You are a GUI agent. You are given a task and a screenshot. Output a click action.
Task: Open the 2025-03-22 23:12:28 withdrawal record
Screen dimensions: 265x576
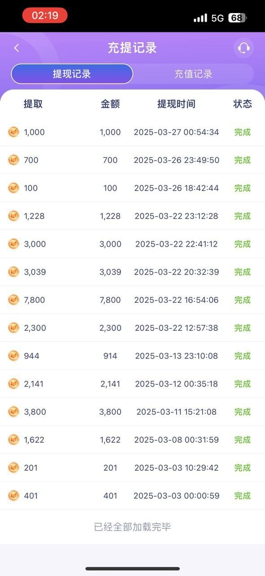tap(132, 216)
